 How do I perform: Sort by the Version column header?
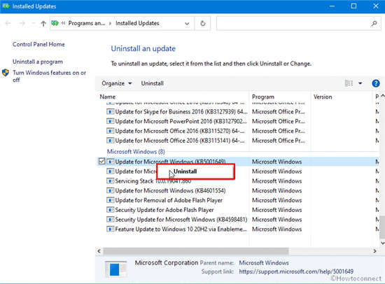click(323, 97)
